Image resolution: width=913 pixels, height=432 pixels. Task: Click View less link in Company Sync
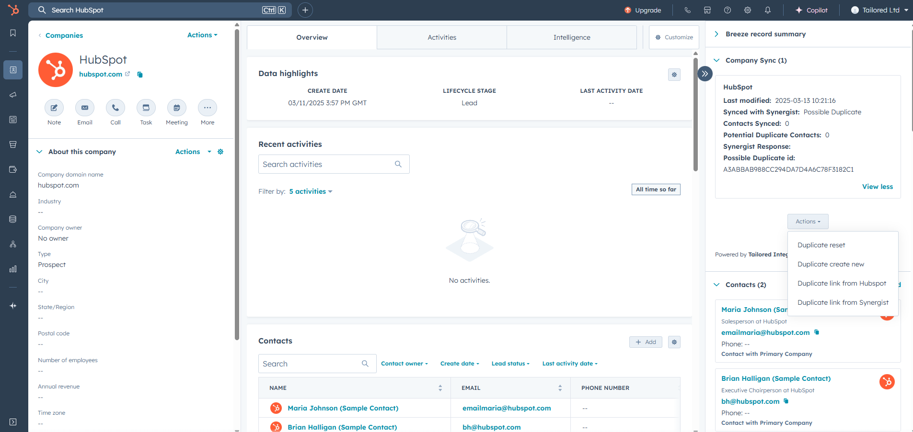(877, 187)
